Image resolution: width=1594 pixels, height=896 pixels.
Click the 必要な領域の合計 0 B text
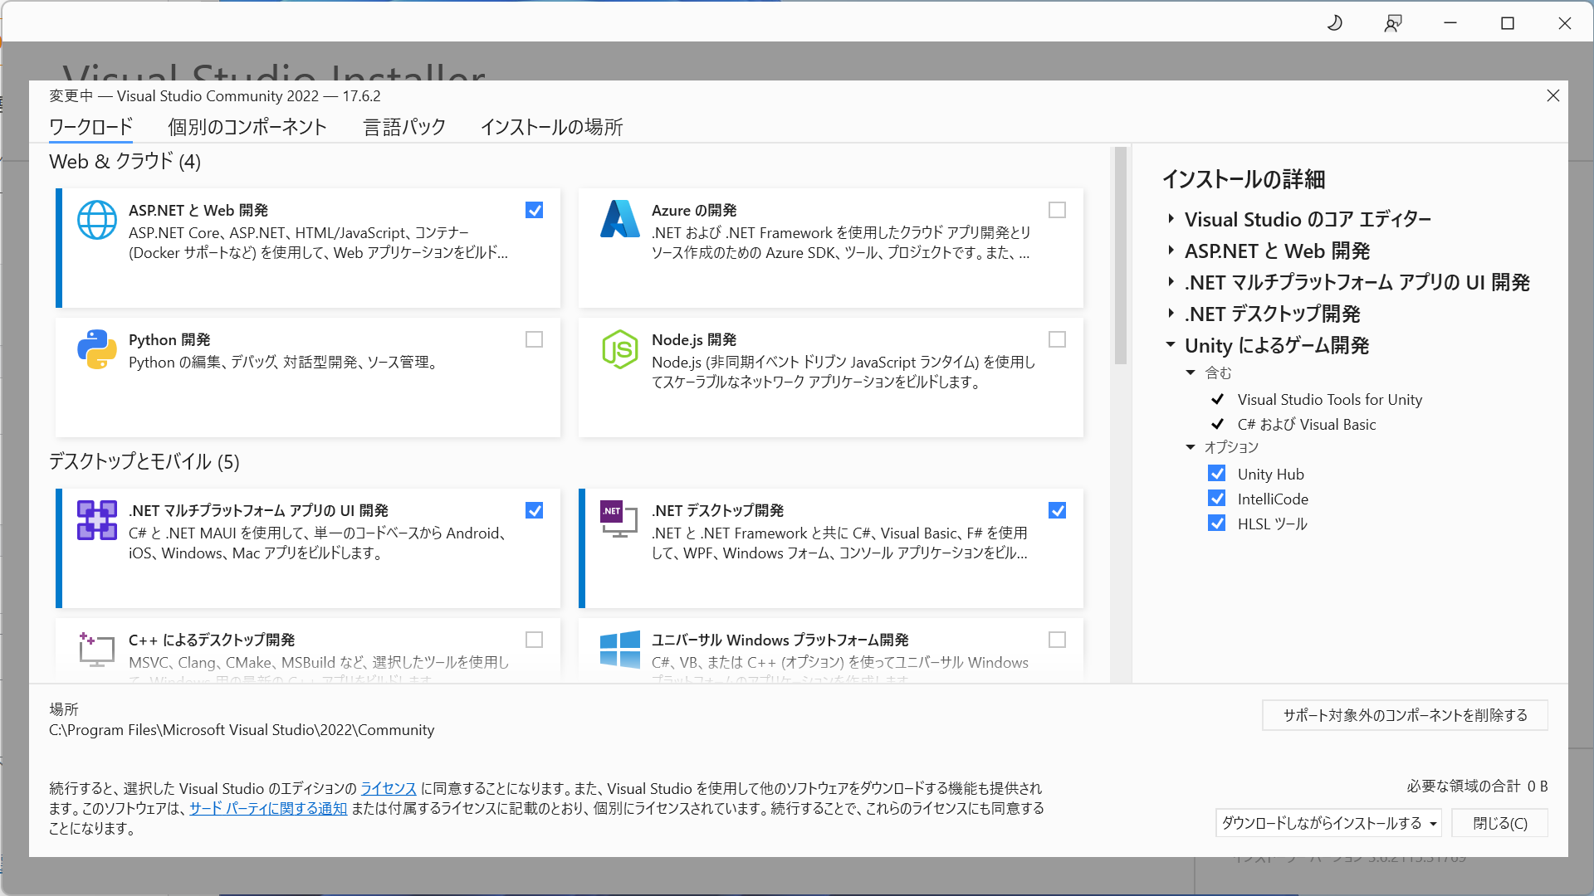coord(1477,786)
